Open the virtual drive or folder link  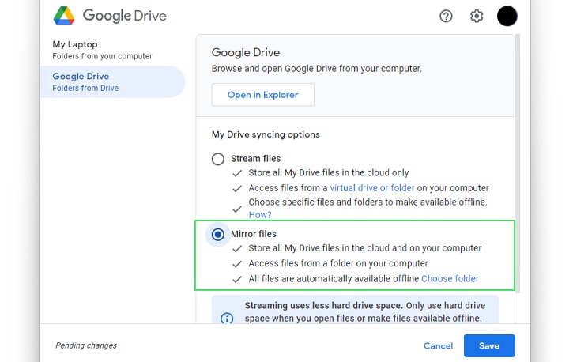coord(372,188)
